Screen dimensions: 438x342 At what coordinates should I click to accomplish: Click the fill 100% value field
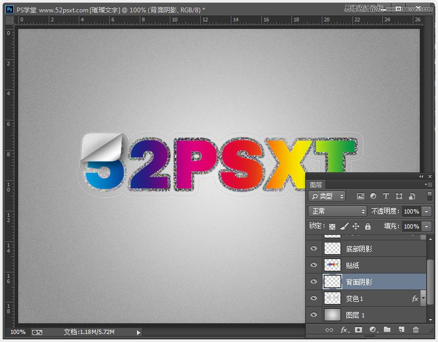coord(412,226)
